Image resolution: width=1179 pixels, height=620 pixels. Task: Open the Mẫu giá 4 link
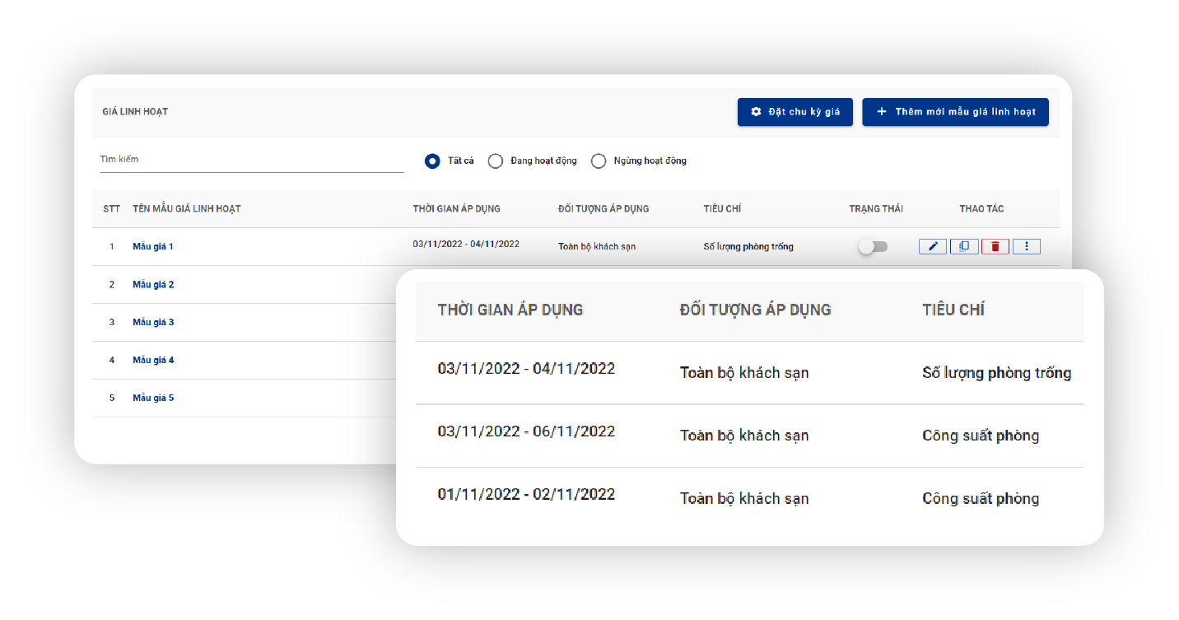point(153,360)
